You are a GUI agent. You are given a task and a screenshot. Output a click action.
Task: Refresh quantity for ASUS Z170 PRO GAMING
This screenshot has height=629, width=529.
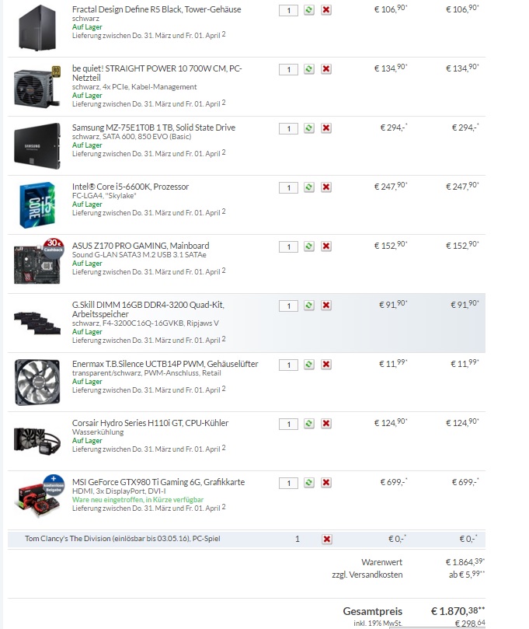pyautogui.click(x=308, y=246)
